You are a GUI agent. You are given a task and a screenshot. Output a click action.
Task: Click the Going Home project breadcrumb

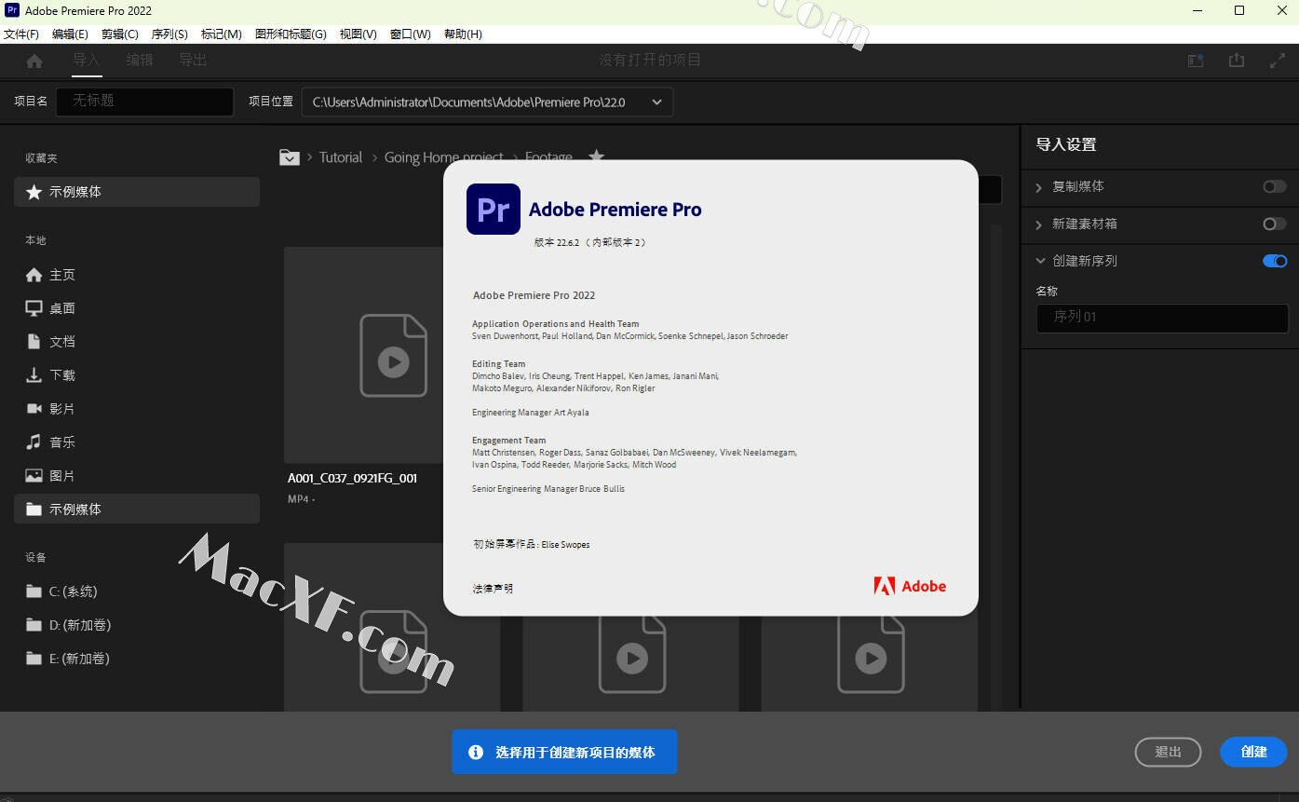[444, 157]
